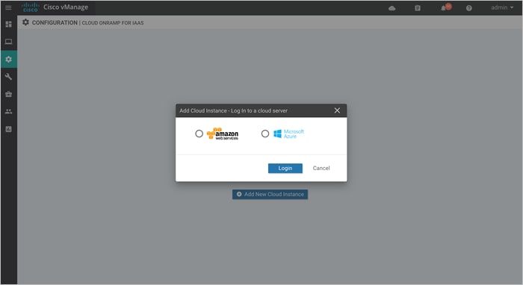Select the Amazon Web Services radio button
523x285 pixels.
(x=199, y=134)
